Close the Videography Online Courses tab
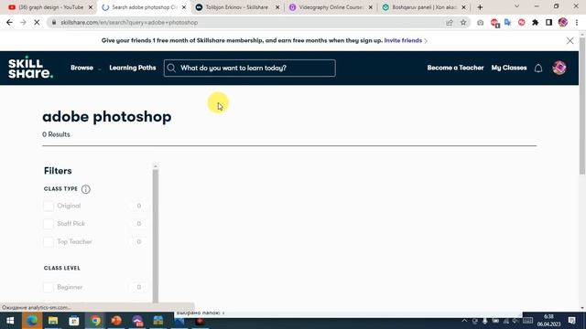This screenshot has height=329, width=586. (370, 7)
